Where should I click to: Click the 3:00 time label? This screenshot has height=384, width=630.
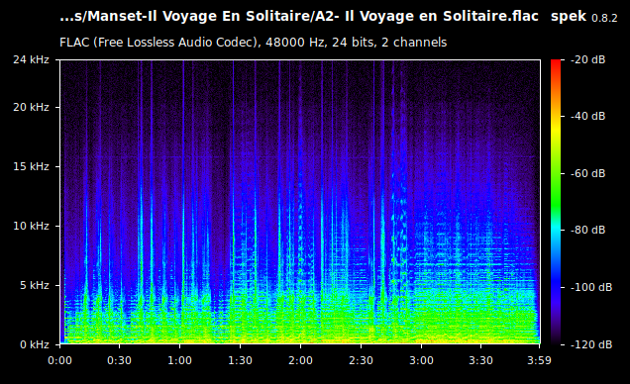point(421,360)
